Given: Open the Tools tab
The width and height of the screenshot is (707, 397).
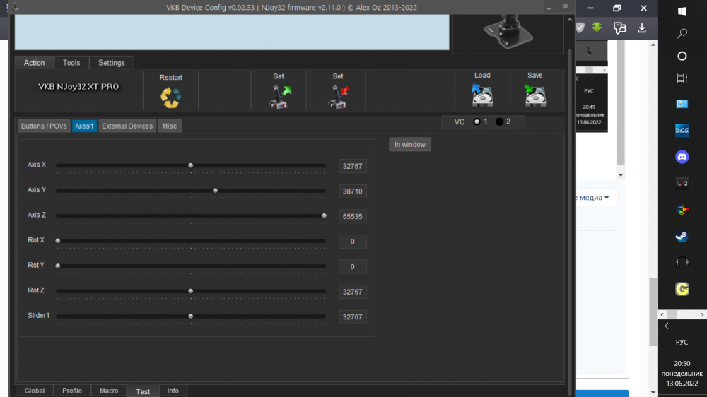Looking at the screenshot, I should [x=71, y=63].
